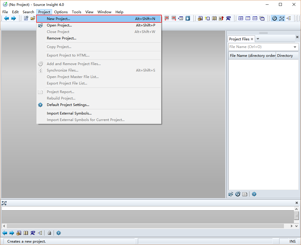Screen dimensions: 301x245
Task: Choose Open Project... from the Project menu
Action: click(99, 25)
